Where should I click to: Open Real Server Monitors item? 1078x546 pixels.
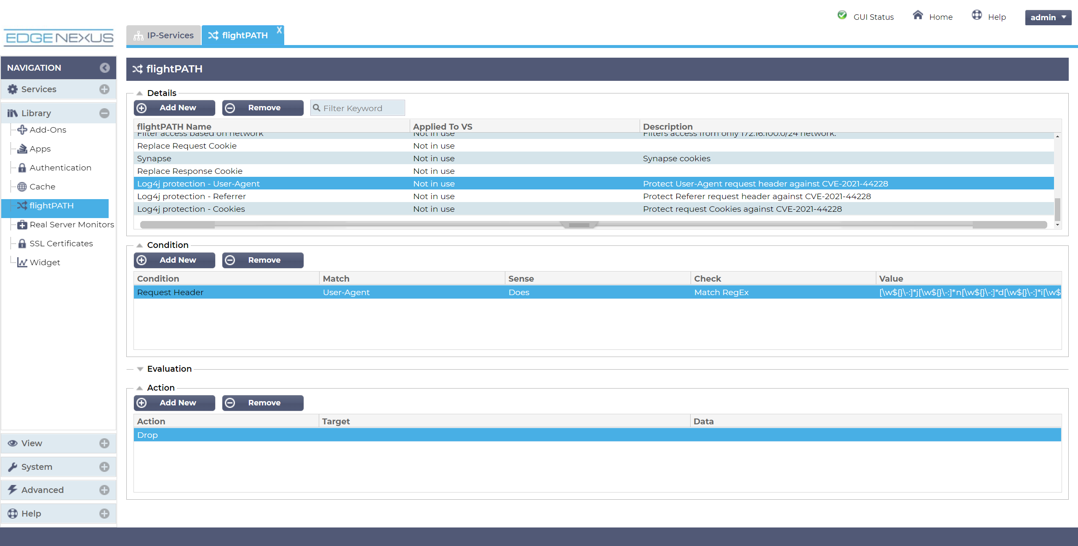click(x=72, y=224)
